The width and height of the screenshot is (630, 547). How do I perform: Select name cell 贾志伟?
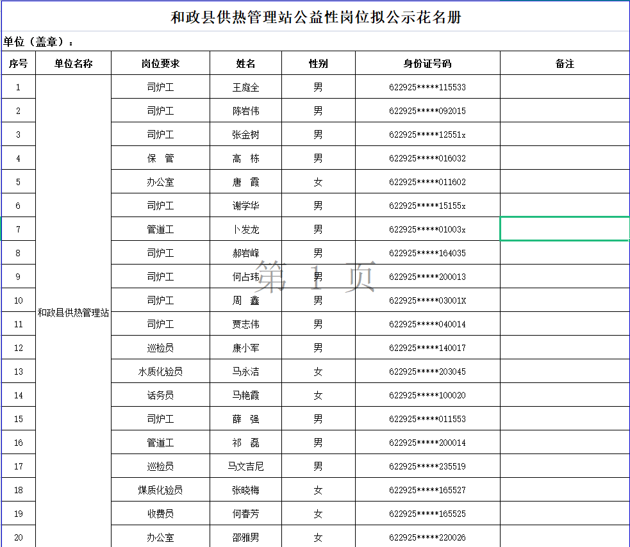click(x=245, y=323)
